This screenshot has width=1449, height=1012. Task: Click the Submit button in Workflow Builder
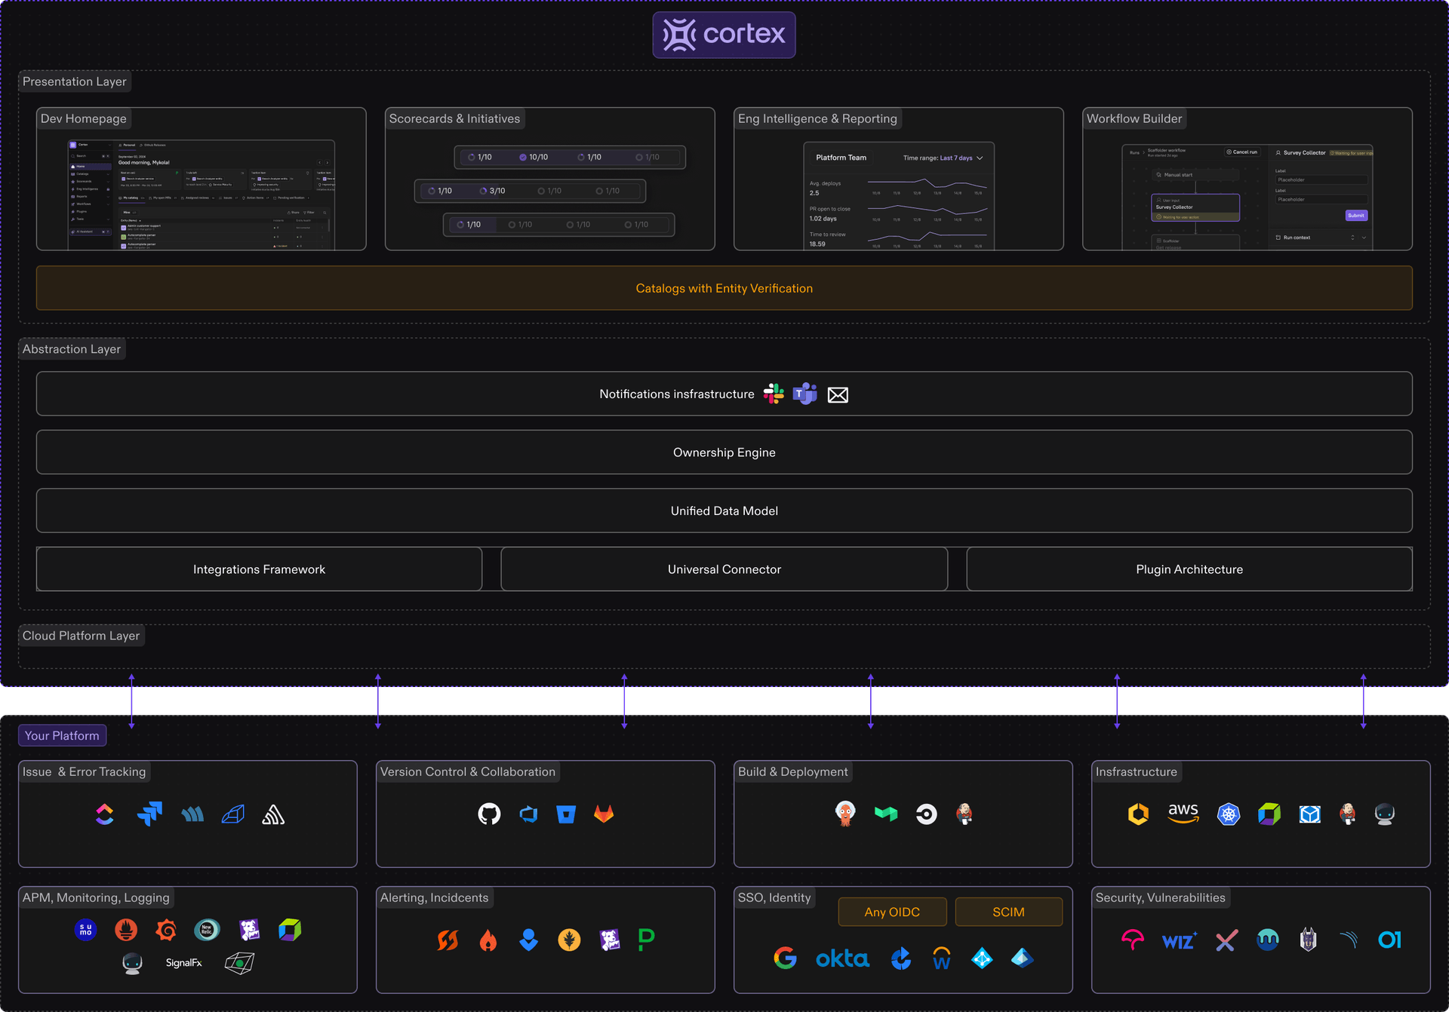(x=1355, y=215)
